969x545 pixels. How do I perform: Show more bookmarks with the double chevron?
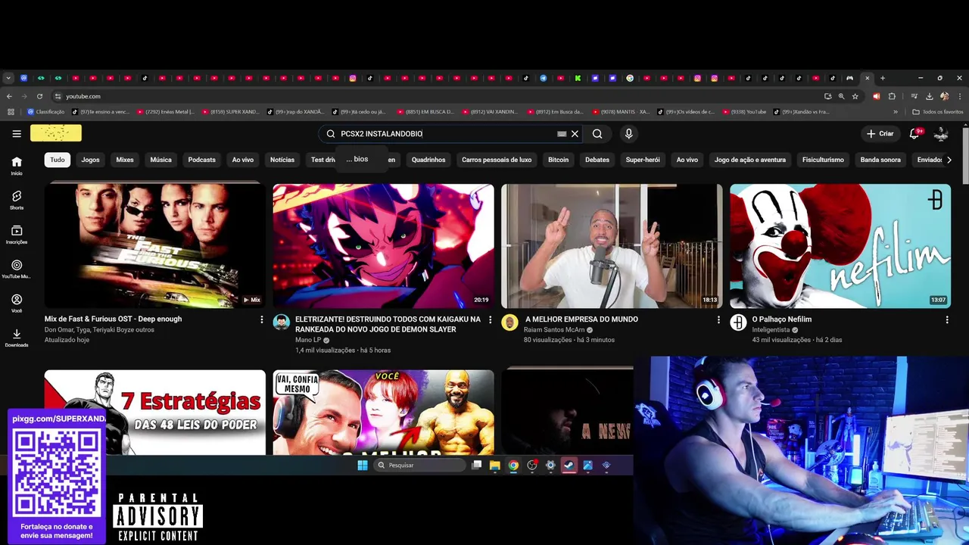[896, 112]
